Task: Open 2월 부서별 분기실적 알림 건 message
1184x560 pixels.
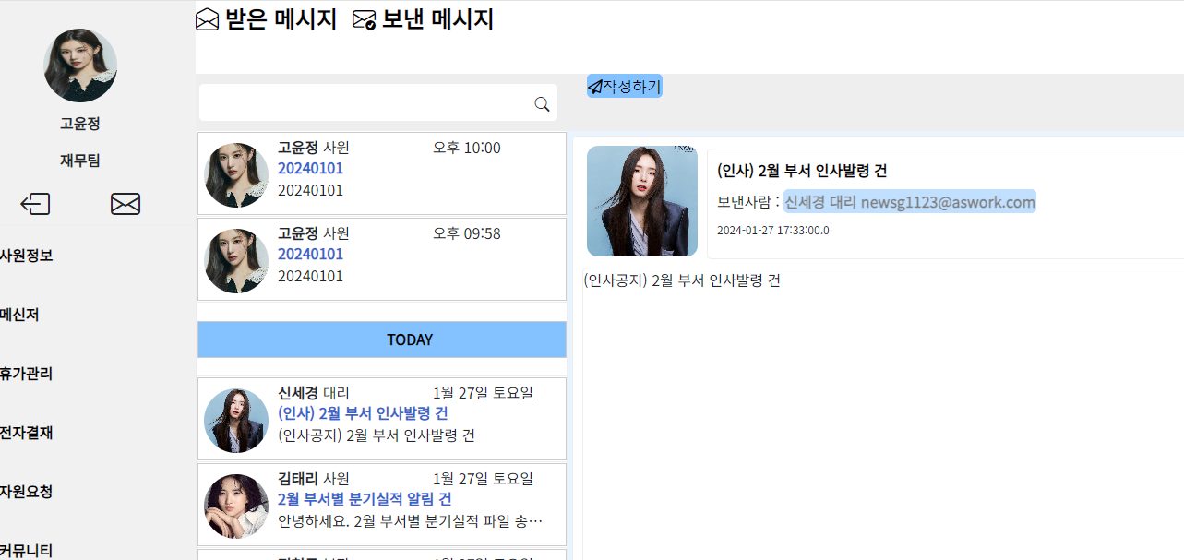Action: 382,505
